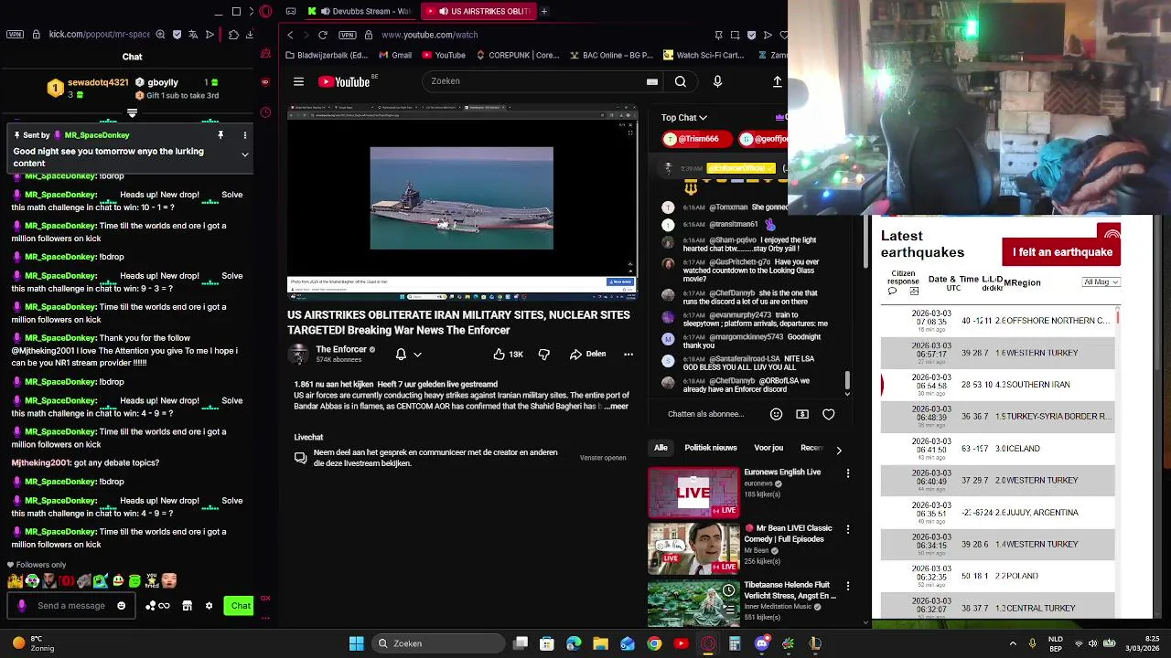This screenshot has height=658, width=1171.
Task: Select the US AIRSTRIKES OBLITERATE browser tab
Action: 477,11
